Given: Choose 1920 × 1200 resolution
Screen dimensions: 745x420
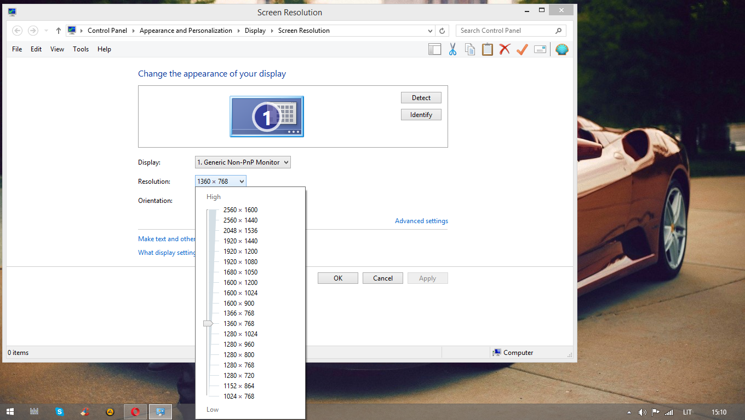Looking at the screenshot, I should [x=240, y=252].
